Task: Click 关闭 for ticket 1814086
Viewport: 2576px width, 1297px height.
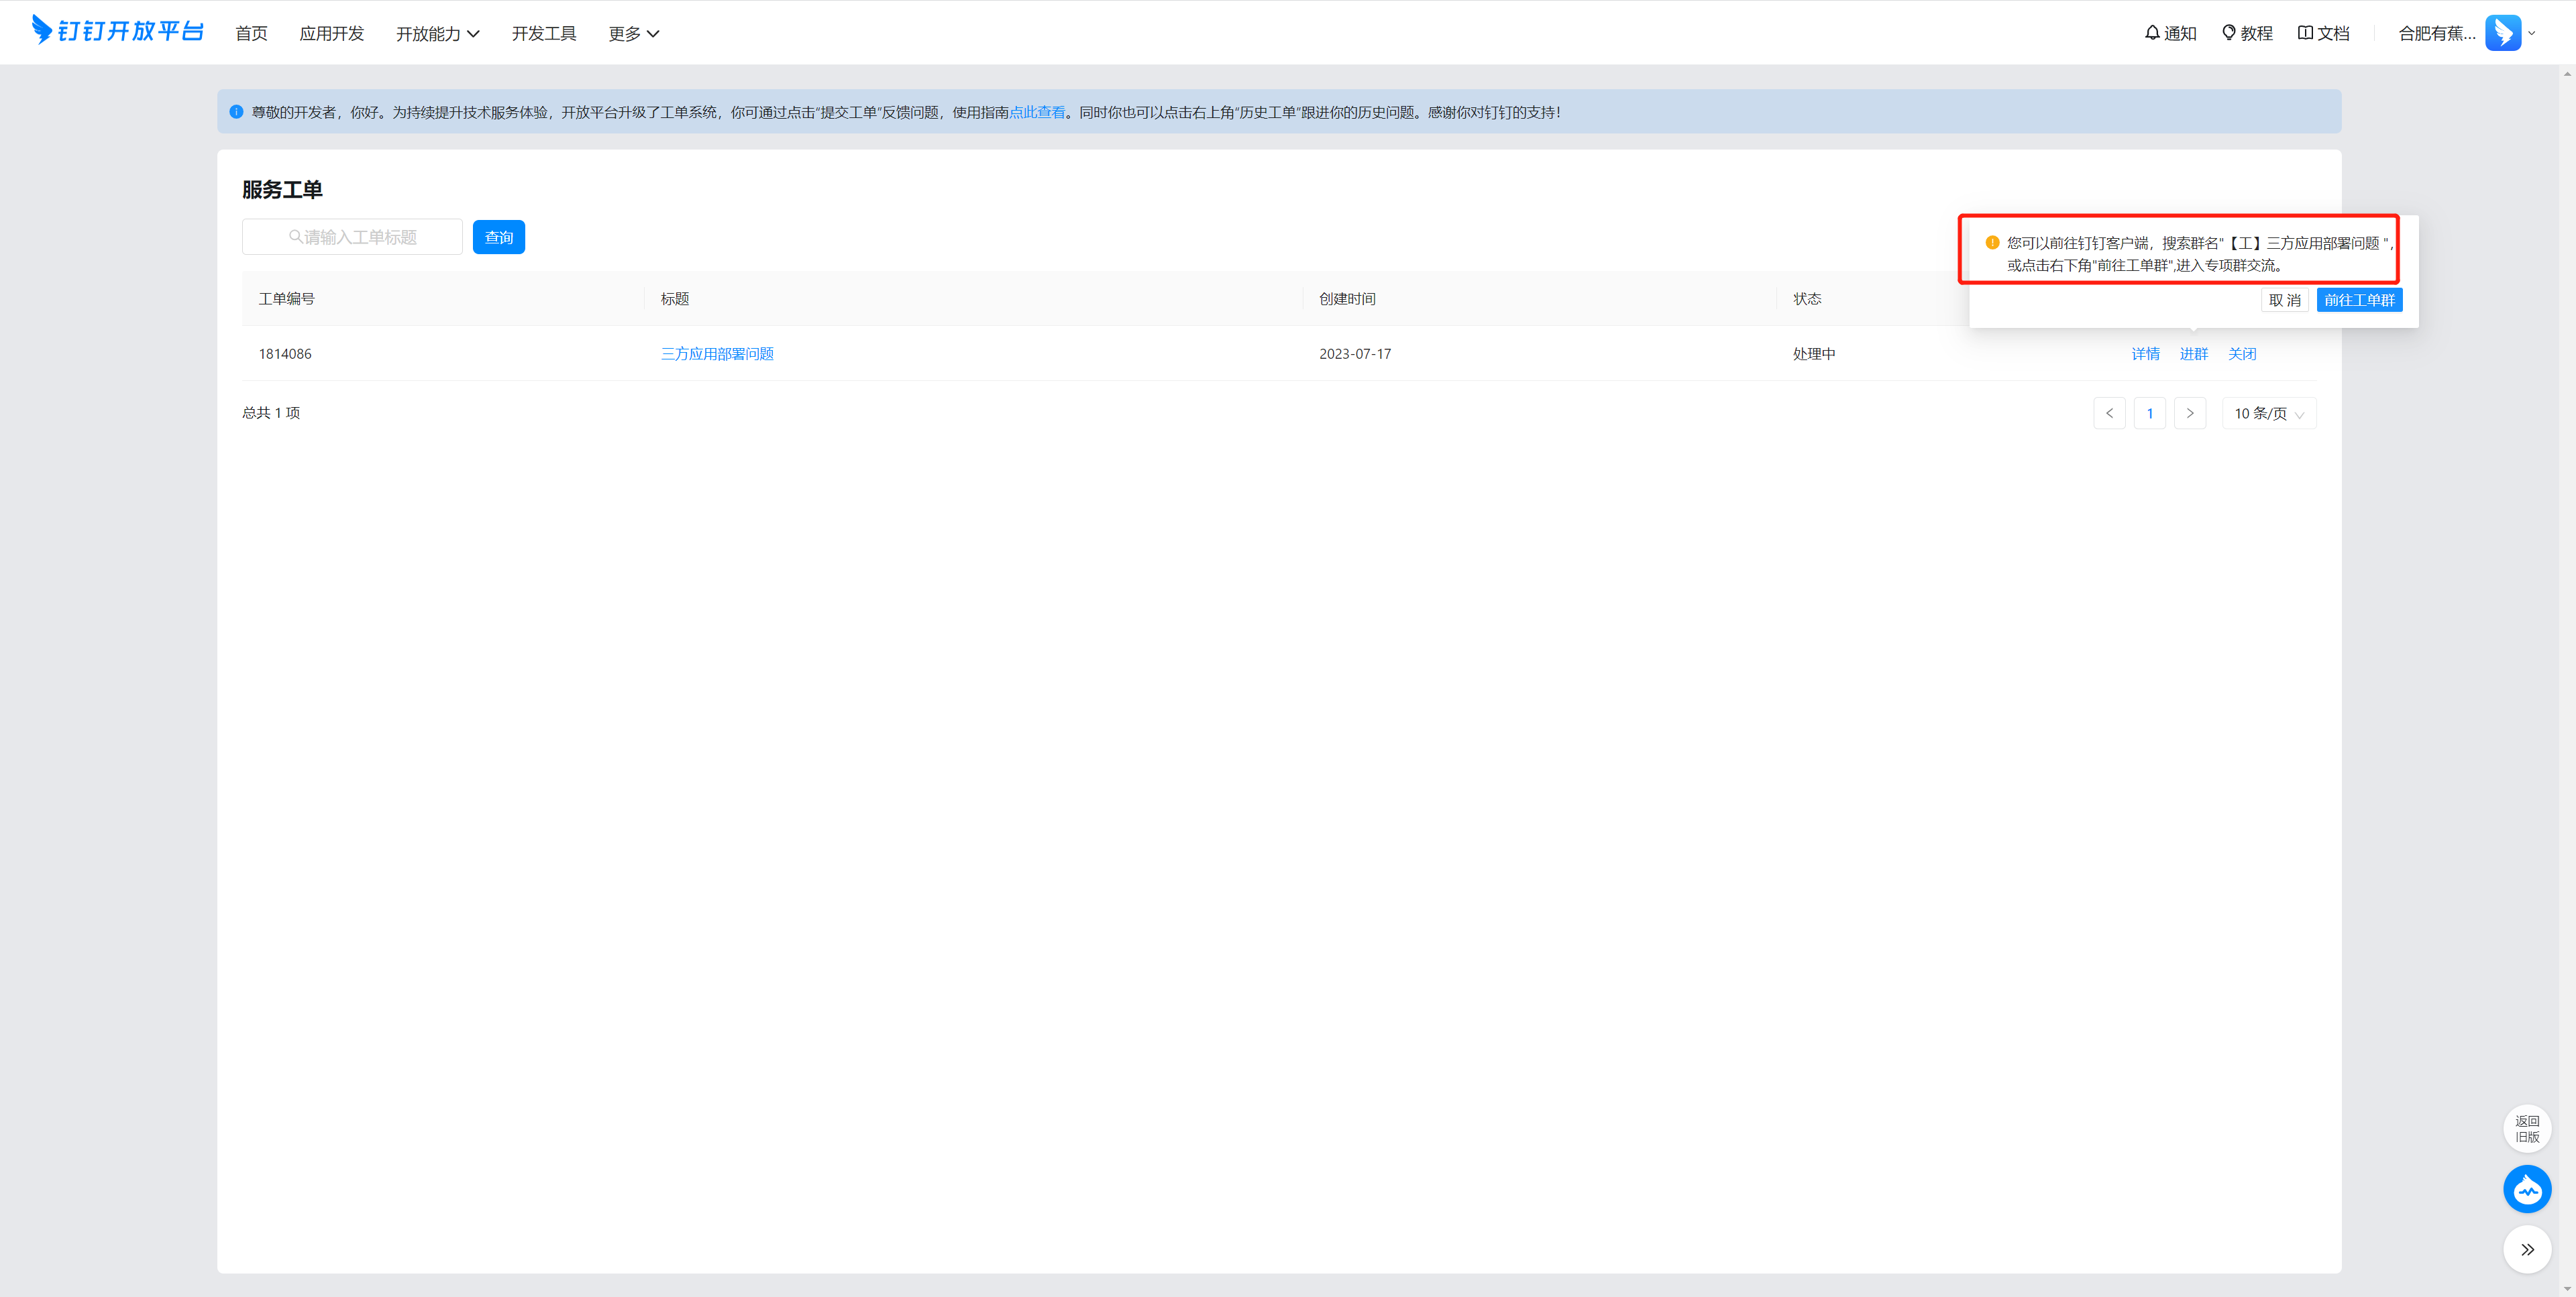Action: [2242, 354]
